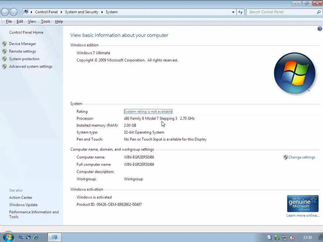Click the genuine Microsoft software badge

click(x=302, y=204)
